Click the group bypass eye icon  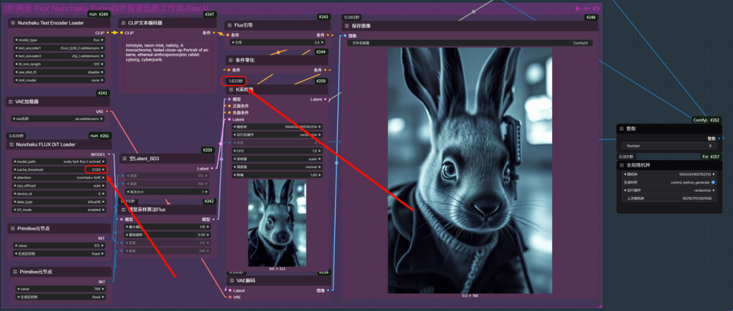coord(596,8)
